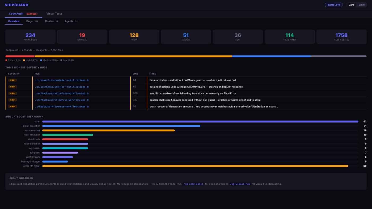The height and width of the screenshot is (209, 372).
Task: Click the performance category bar
Action: pos(57,157)
